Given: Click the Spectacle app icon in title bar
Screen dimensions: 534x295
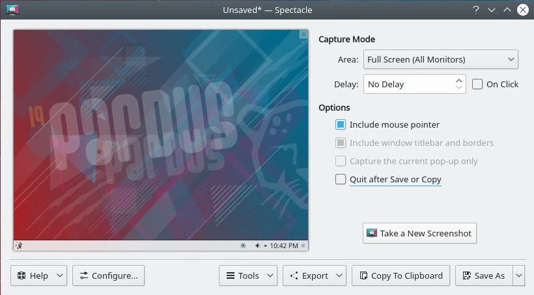Looking at the screenshot, I should pyautogui.click(x=12, y=10).
